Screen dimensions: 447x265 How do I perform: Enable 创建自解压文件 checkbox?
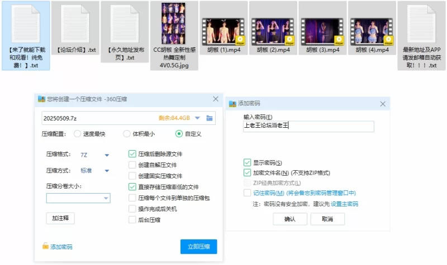[x=132, y=165]
